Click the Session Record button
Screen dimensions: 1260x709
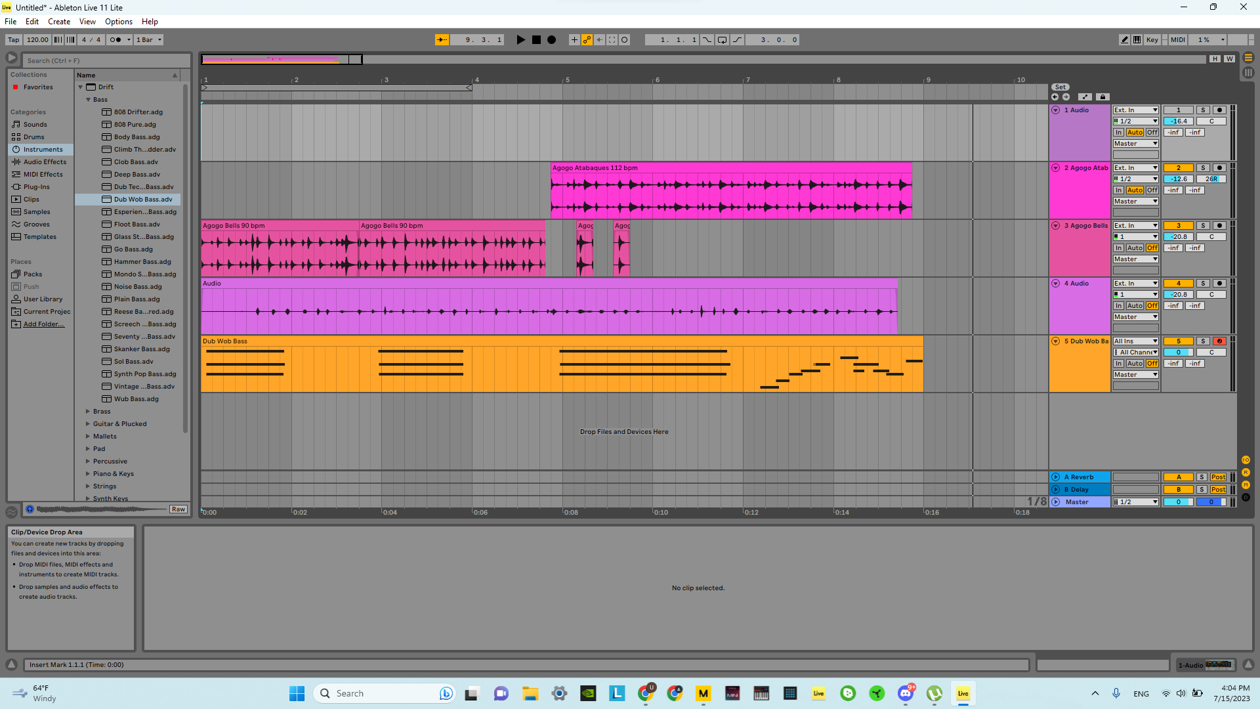coord(624,40)
